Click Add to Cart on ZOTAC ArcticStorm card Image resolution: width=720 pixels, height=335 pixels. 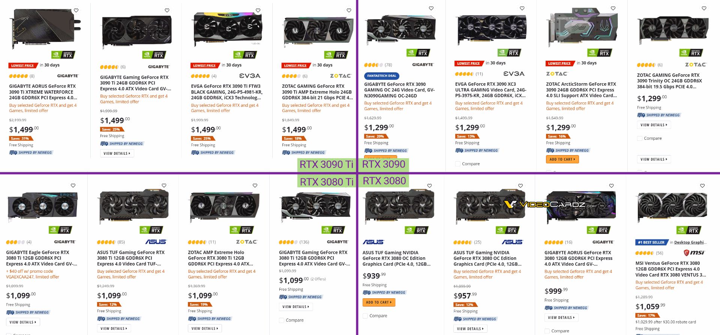(562, 159)
